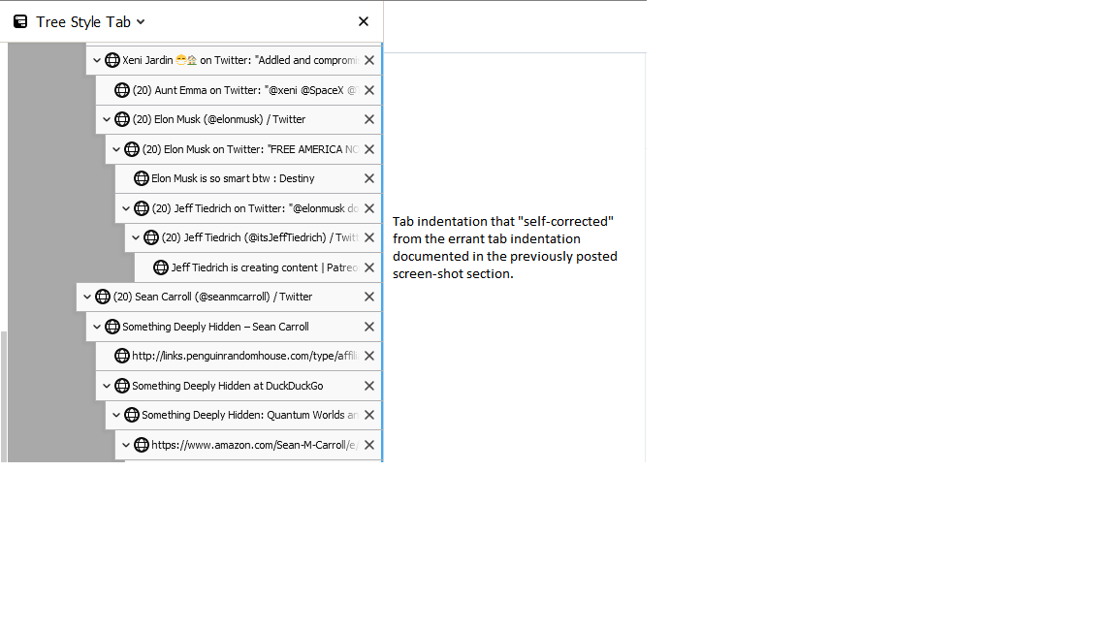Close the Elon Musk is so smart tab
Screen dimensions: 1117x628
pyautogui.click(x=369, y=178)
